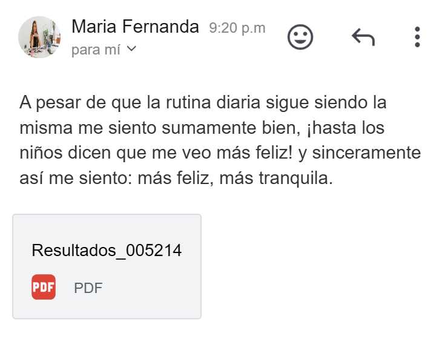The width and height of the screenshot is (442, 339).
Task: Open the three-dot more options menu
Action: click(417, 37)
